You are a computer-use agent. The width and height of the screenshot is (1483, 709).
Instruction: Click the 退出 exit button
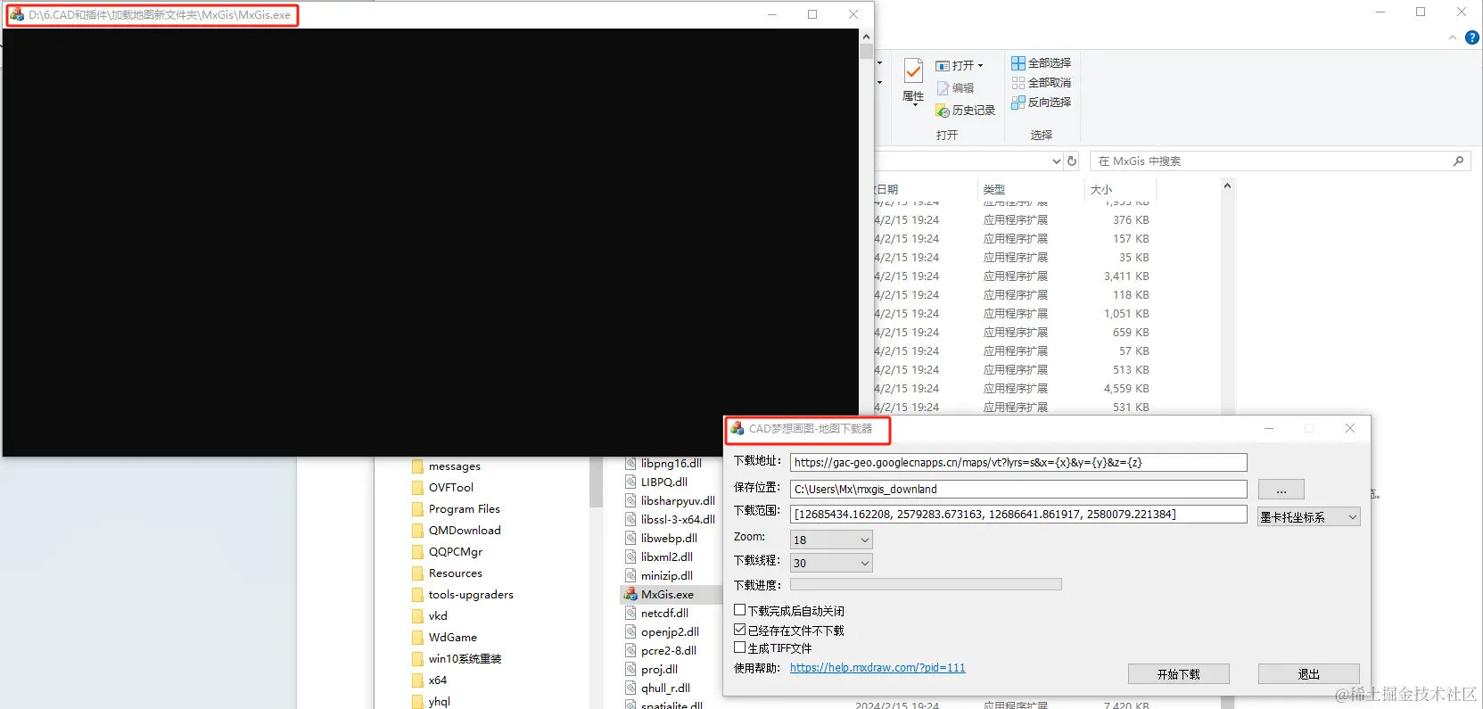tap(1309, 674)
